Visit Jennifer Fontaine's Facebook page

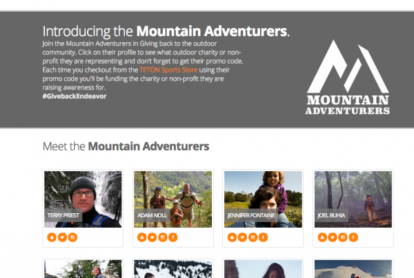point(264,237)
